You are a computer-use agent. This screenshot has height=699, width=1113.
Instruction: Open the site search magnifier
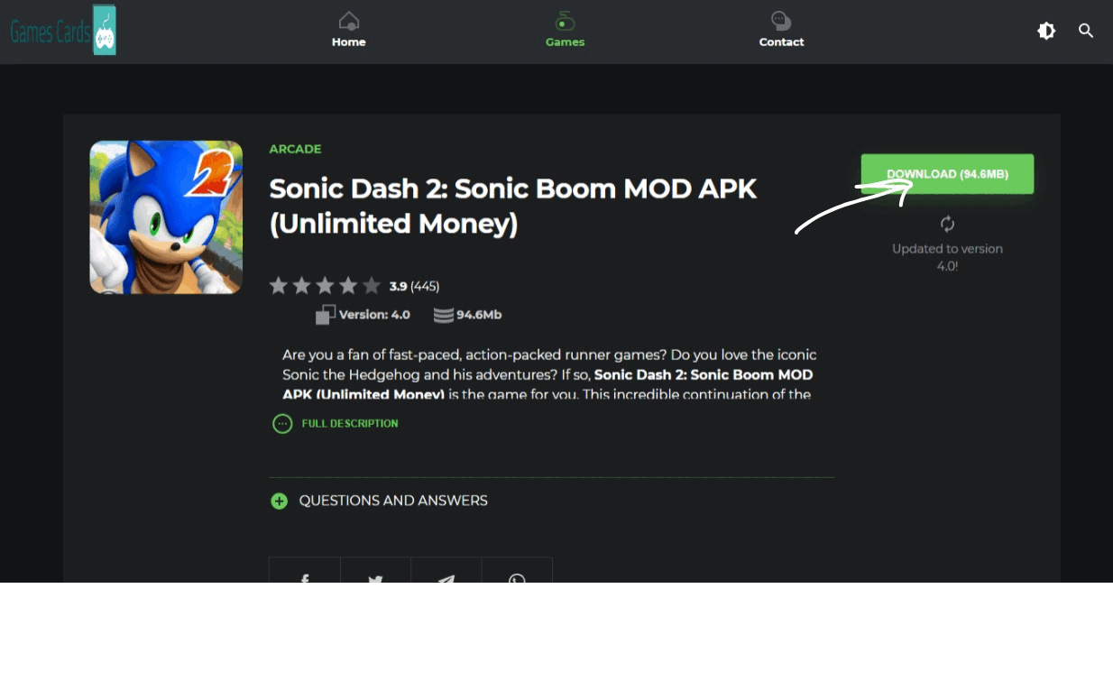pos(1086,32)
